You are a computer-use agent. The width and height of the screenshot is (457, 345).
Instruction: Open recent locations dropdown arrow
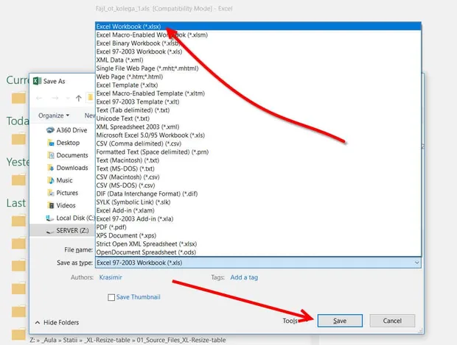(x=68, y=99)
